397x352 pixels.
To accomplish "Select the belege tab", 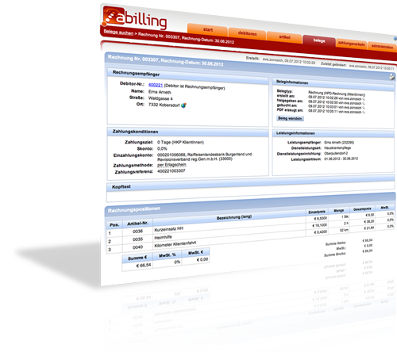I will 319,40.
